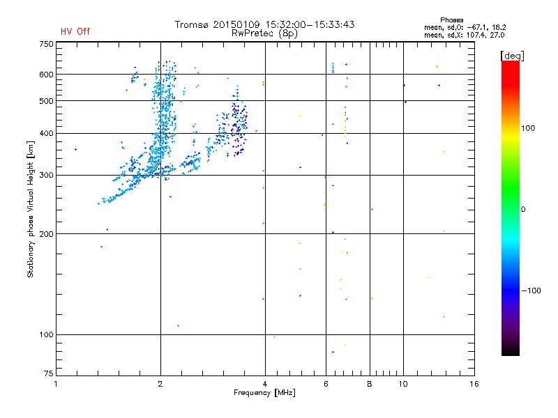Screen dimensions: 558x418
Task: Click the '75' height axis label
Action: tap(49, 373)
